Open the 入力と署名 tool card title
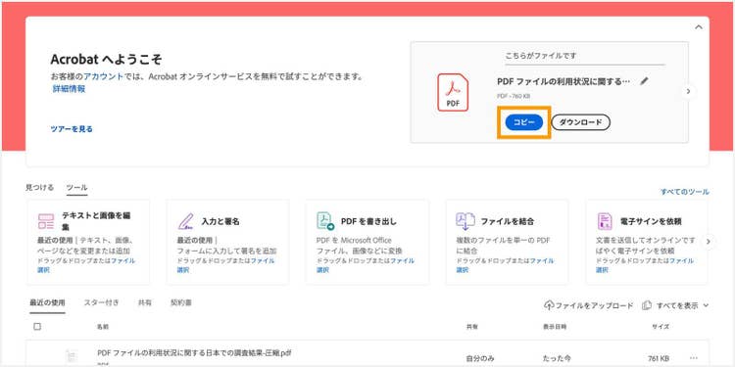 point(220,221)
